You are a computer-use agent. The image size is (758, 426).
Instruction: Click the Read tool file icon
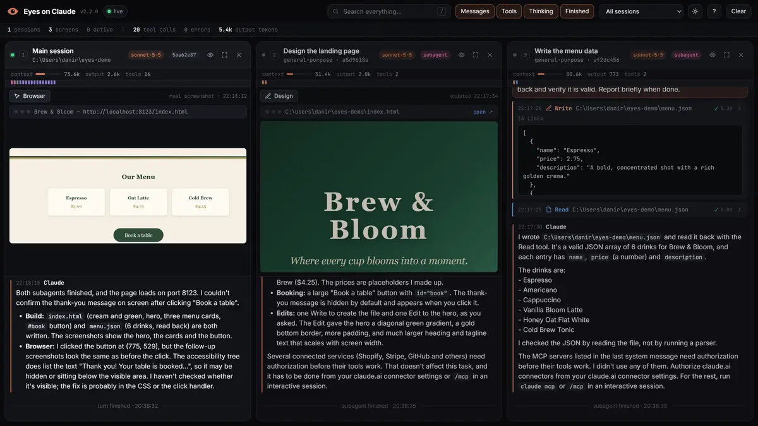(x=549, y=210)
